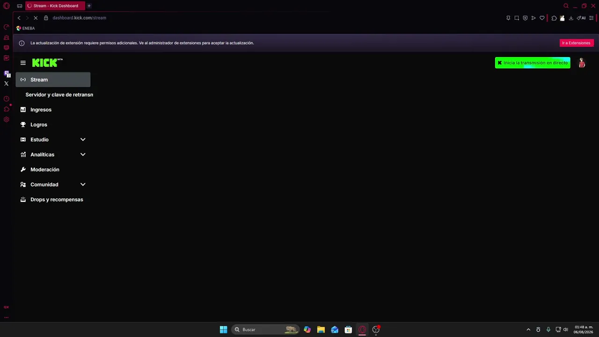Viewport: 599px width, 337px height.
Task: Go back to previous page
Action: point(19,18)
